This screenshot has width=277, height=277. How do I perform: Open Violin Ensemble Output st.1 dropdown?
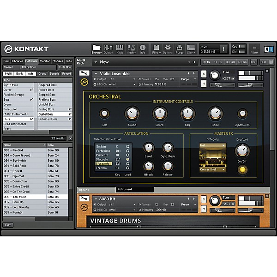(134, 79)
